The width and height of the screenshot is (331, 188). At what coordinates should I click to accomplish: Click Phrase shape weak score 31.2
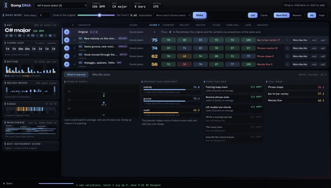[x=296, y=87]
